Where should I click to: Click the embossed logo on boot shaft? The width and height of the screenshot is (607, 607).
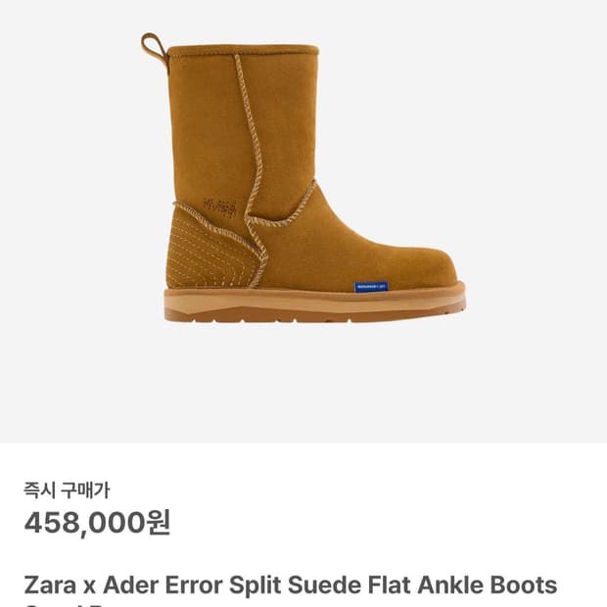click(220, 208)
